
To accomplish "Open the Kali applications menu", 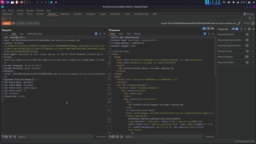I will click(x=2, y=2).
